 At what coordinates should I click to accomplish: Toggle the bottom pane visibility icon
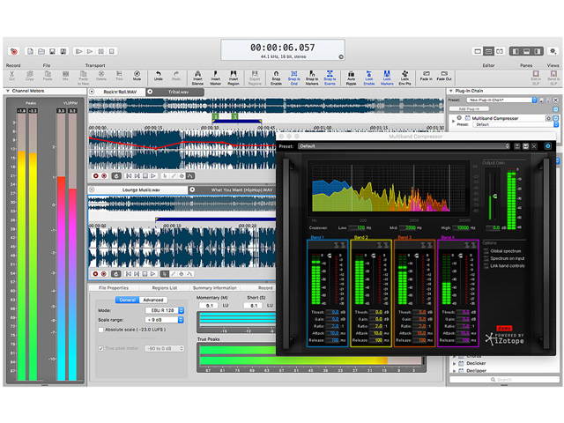click(526, 51)
